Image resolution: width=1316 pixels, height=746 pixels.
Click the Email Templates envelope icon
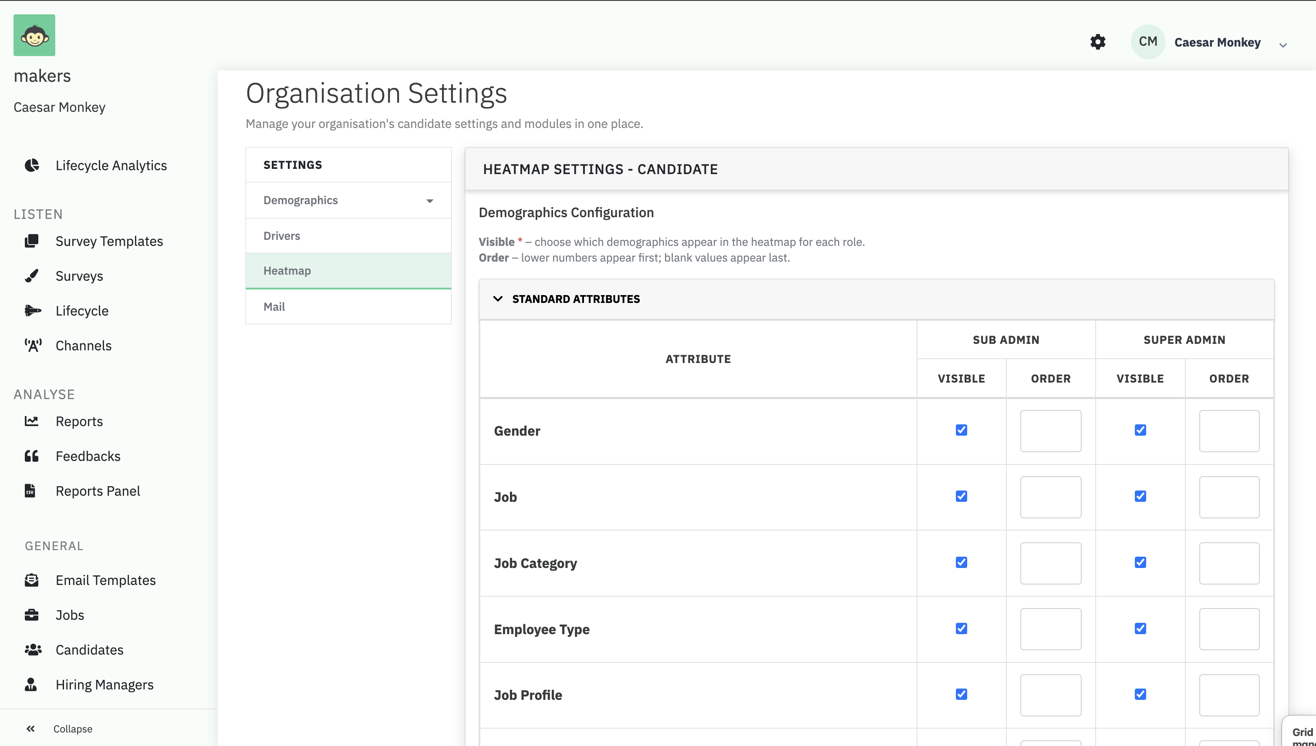32,580
